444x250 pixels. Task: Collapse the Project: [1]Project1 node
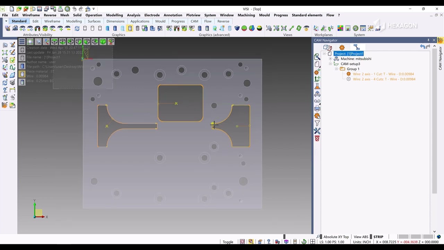coord(324,54)
